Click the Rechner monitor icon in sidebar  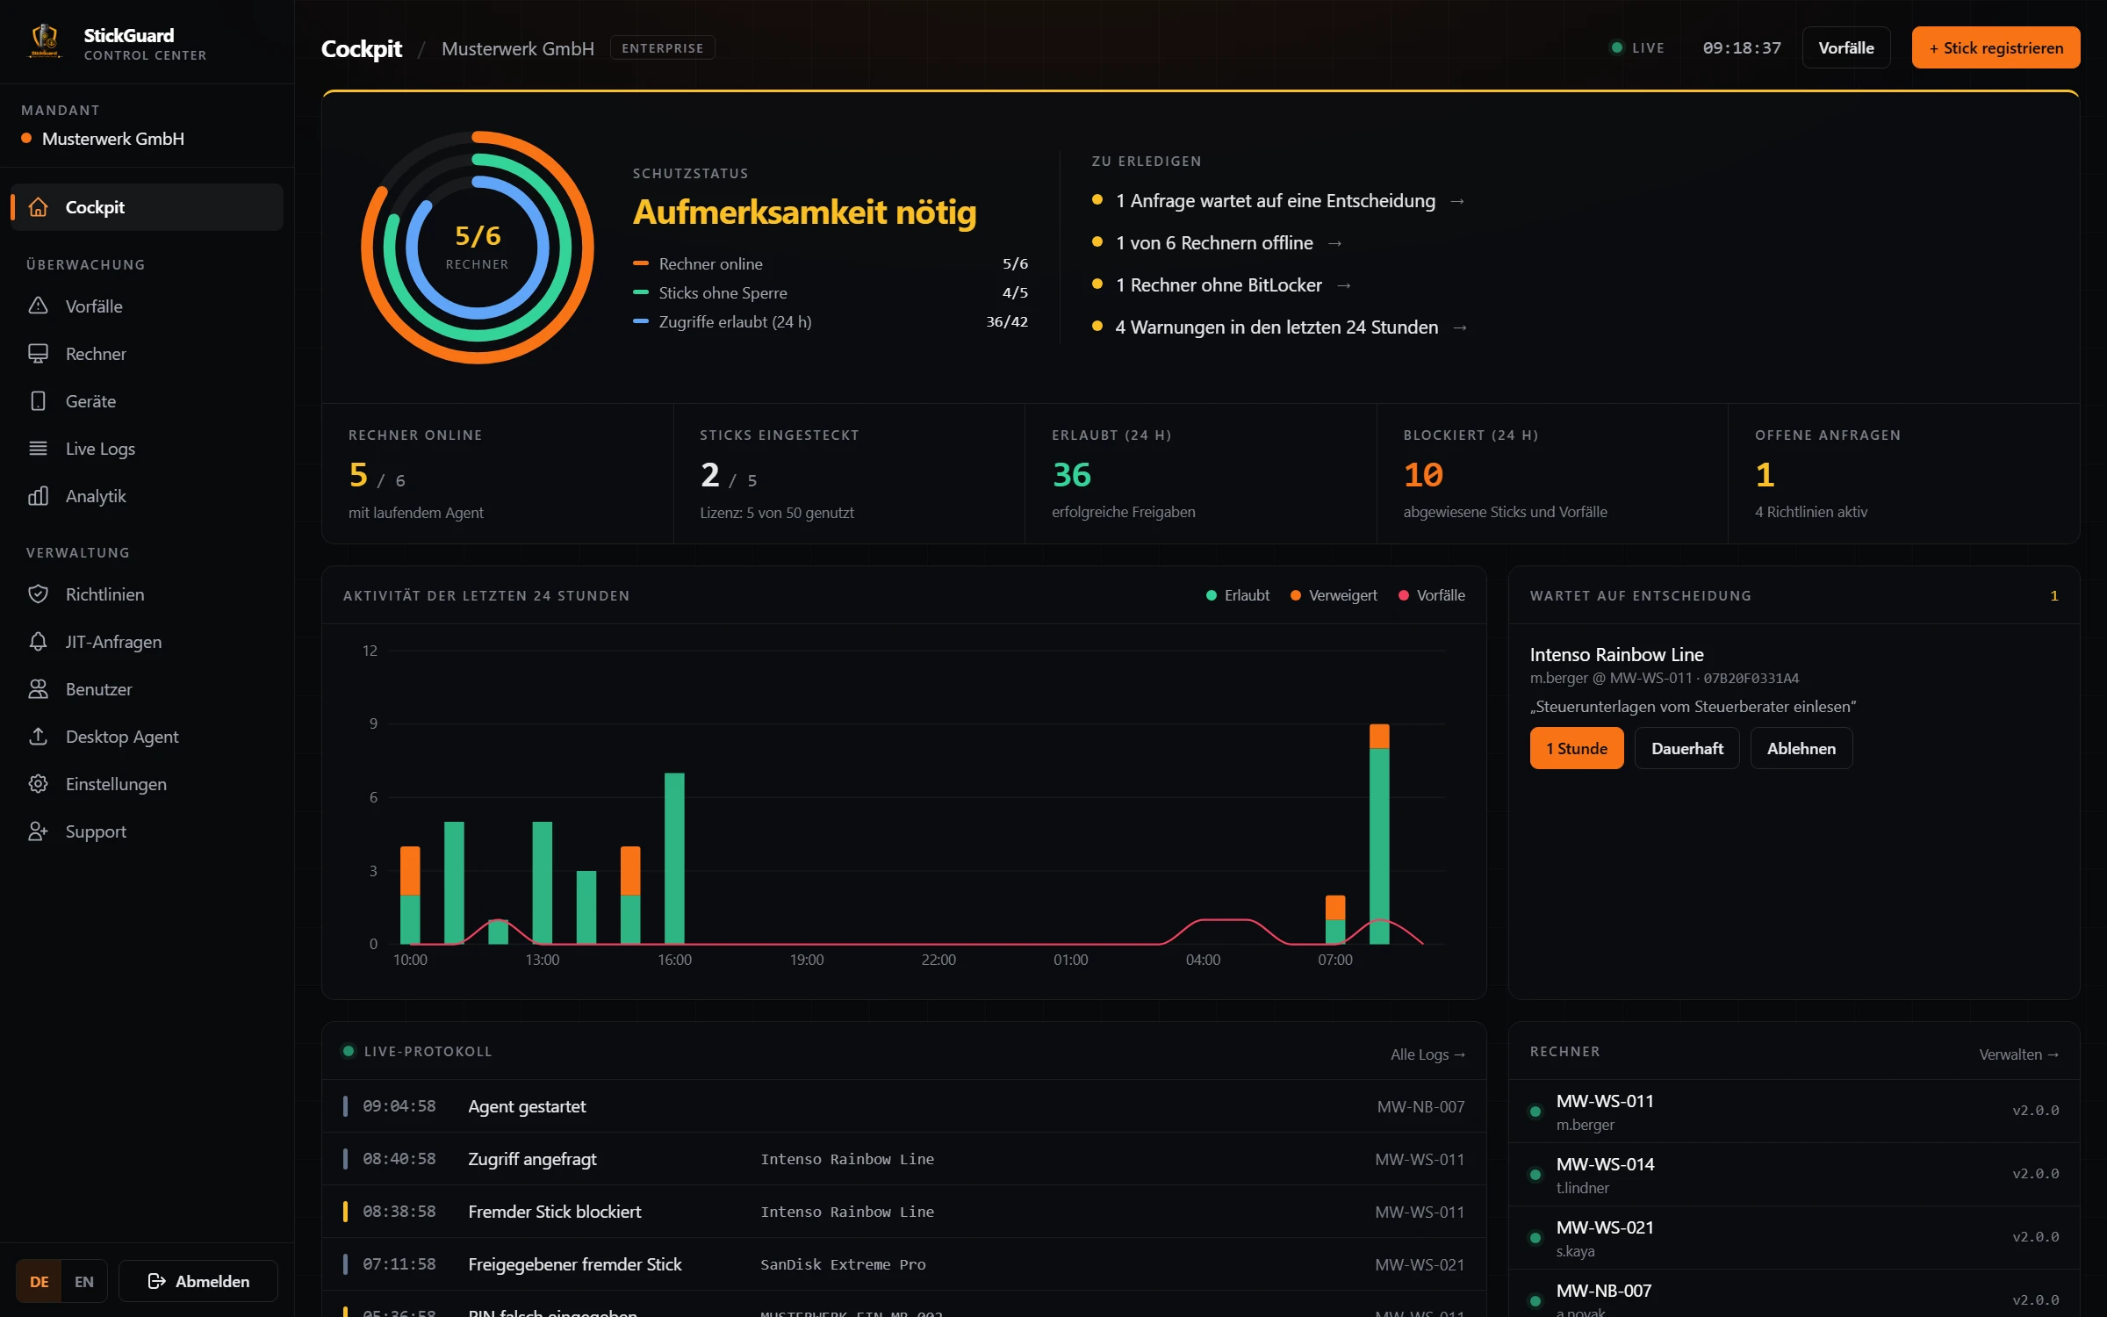[38, 353]
